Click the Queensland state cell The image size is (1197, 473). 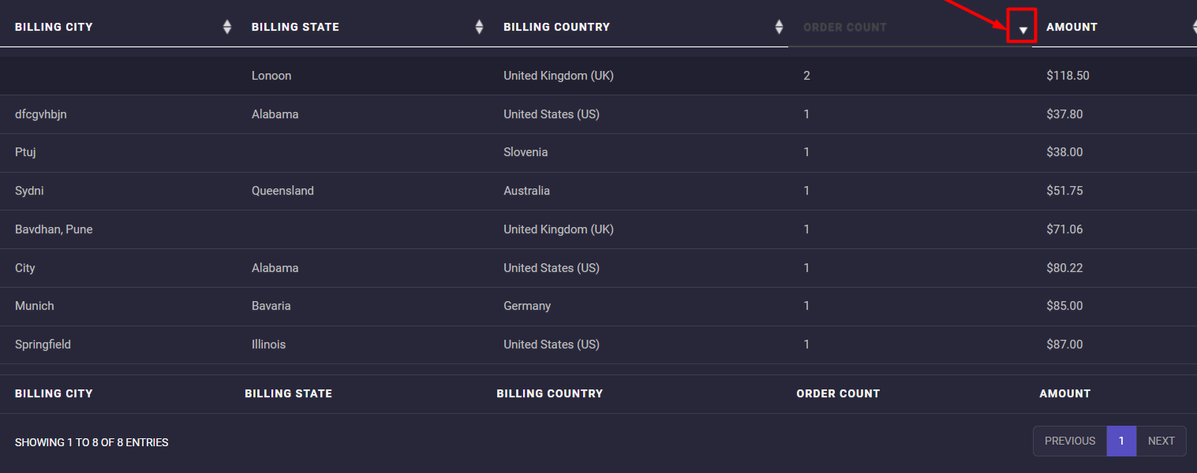click(282, 191)
